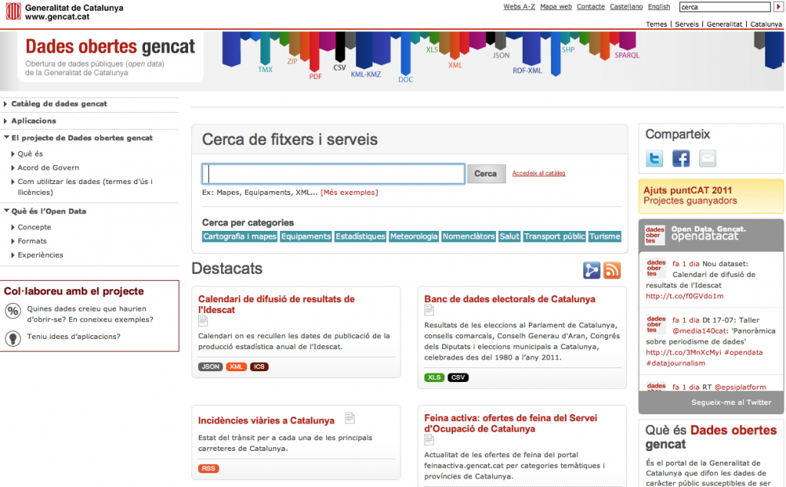Open the http://t.co/f0GVdo1m tweet link
The width and height of the screenshot is (786, 487).
[685, 296]
